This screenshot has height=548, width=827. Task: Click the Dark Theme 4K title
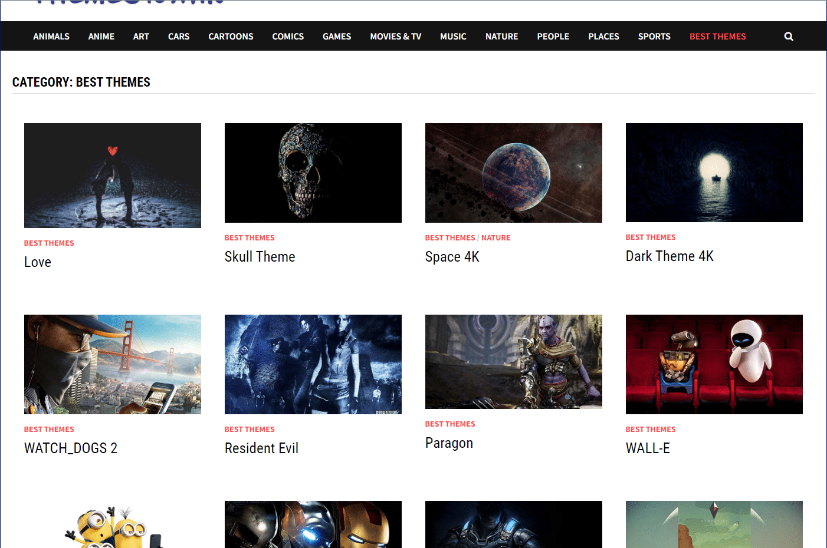pos(670,256)
